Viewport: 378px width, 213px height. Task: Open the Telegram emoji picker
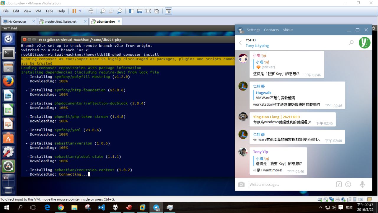pos(348,184)
